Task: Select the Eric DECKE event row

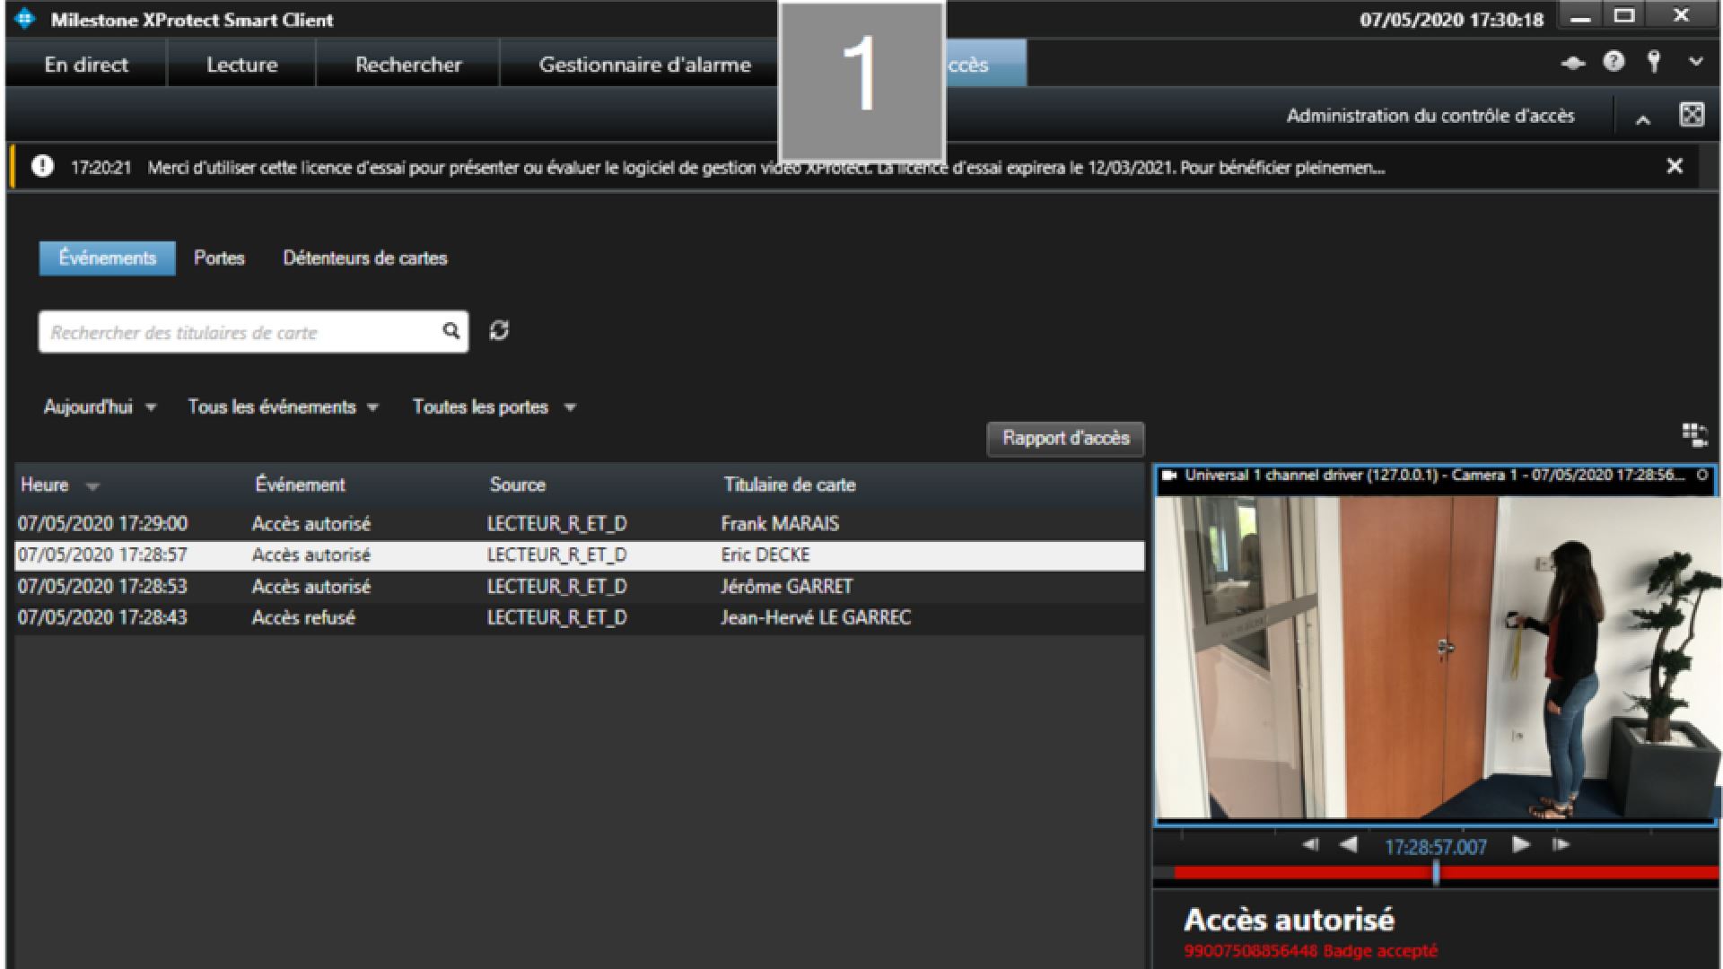Action: (580, 555)
